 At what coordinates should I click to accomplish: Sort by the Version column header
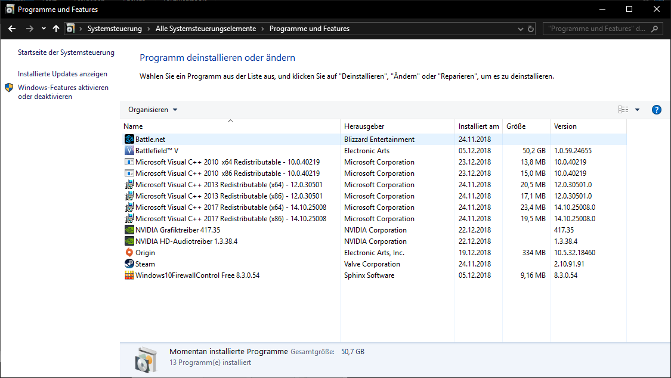(589, 126)
